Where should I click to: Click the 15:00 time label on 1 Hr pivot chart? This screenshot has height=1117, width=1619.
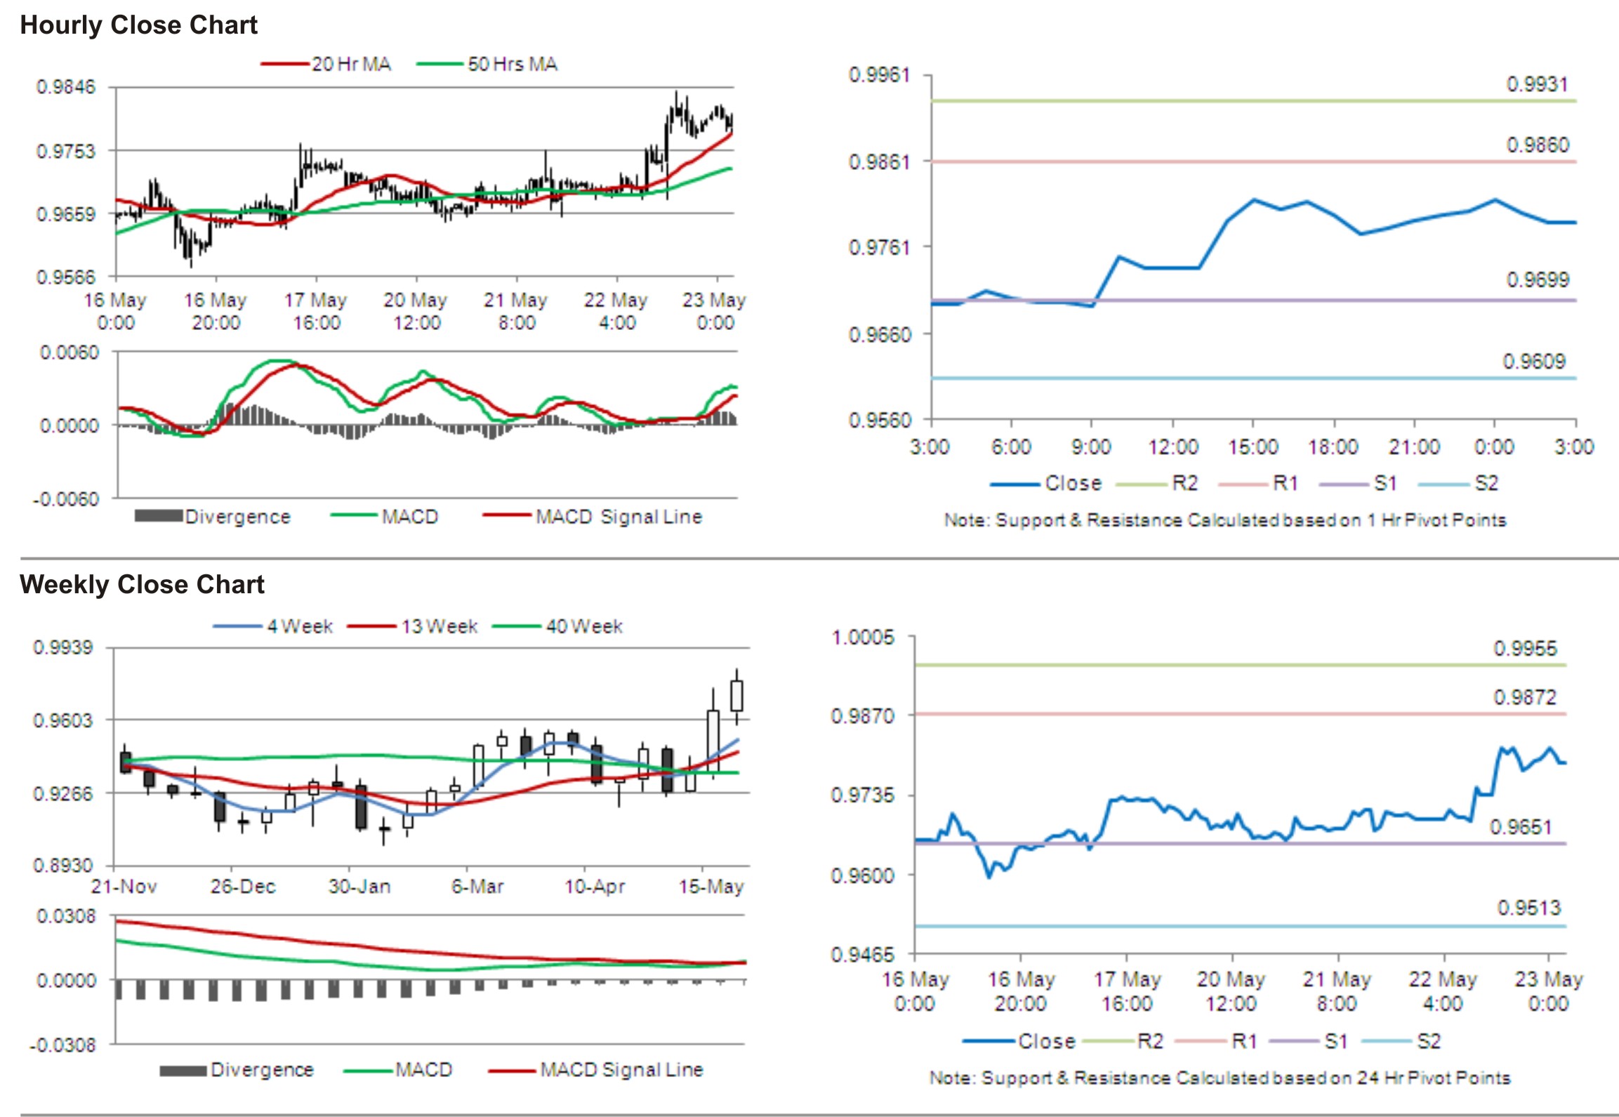tap(1253, 447)
